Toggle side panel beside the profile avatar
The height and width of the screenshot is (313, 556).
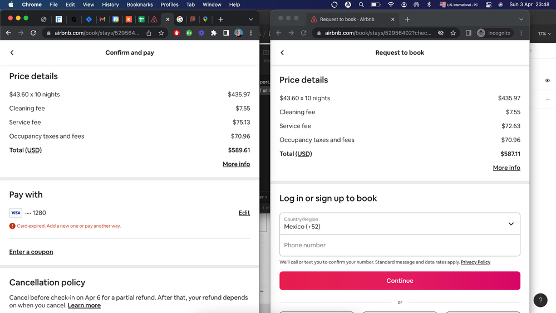[x=226, y=33]
